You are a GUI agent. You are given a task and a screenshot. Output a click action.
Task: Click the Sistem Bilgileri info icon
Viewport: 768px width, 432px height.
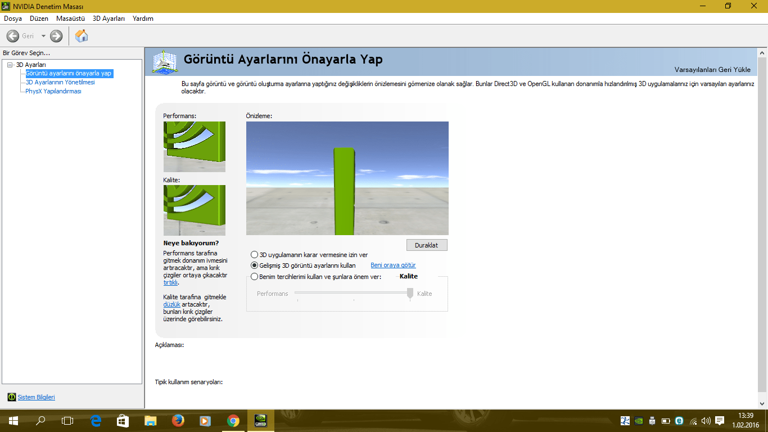click(x=11, y=397)
